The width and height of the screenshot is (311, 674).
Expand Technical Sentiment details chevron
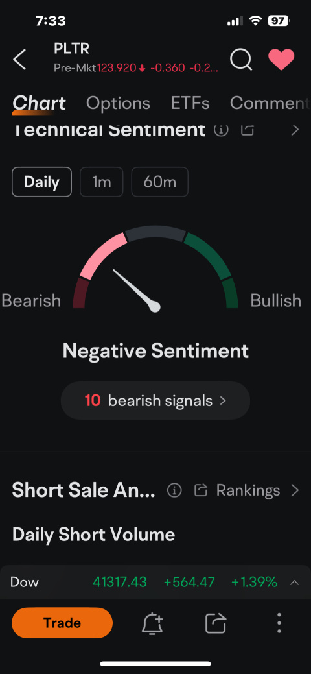coord(295,130)
